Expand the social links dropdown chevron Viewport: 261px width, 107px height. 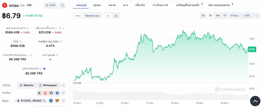(x=63, y=93)
